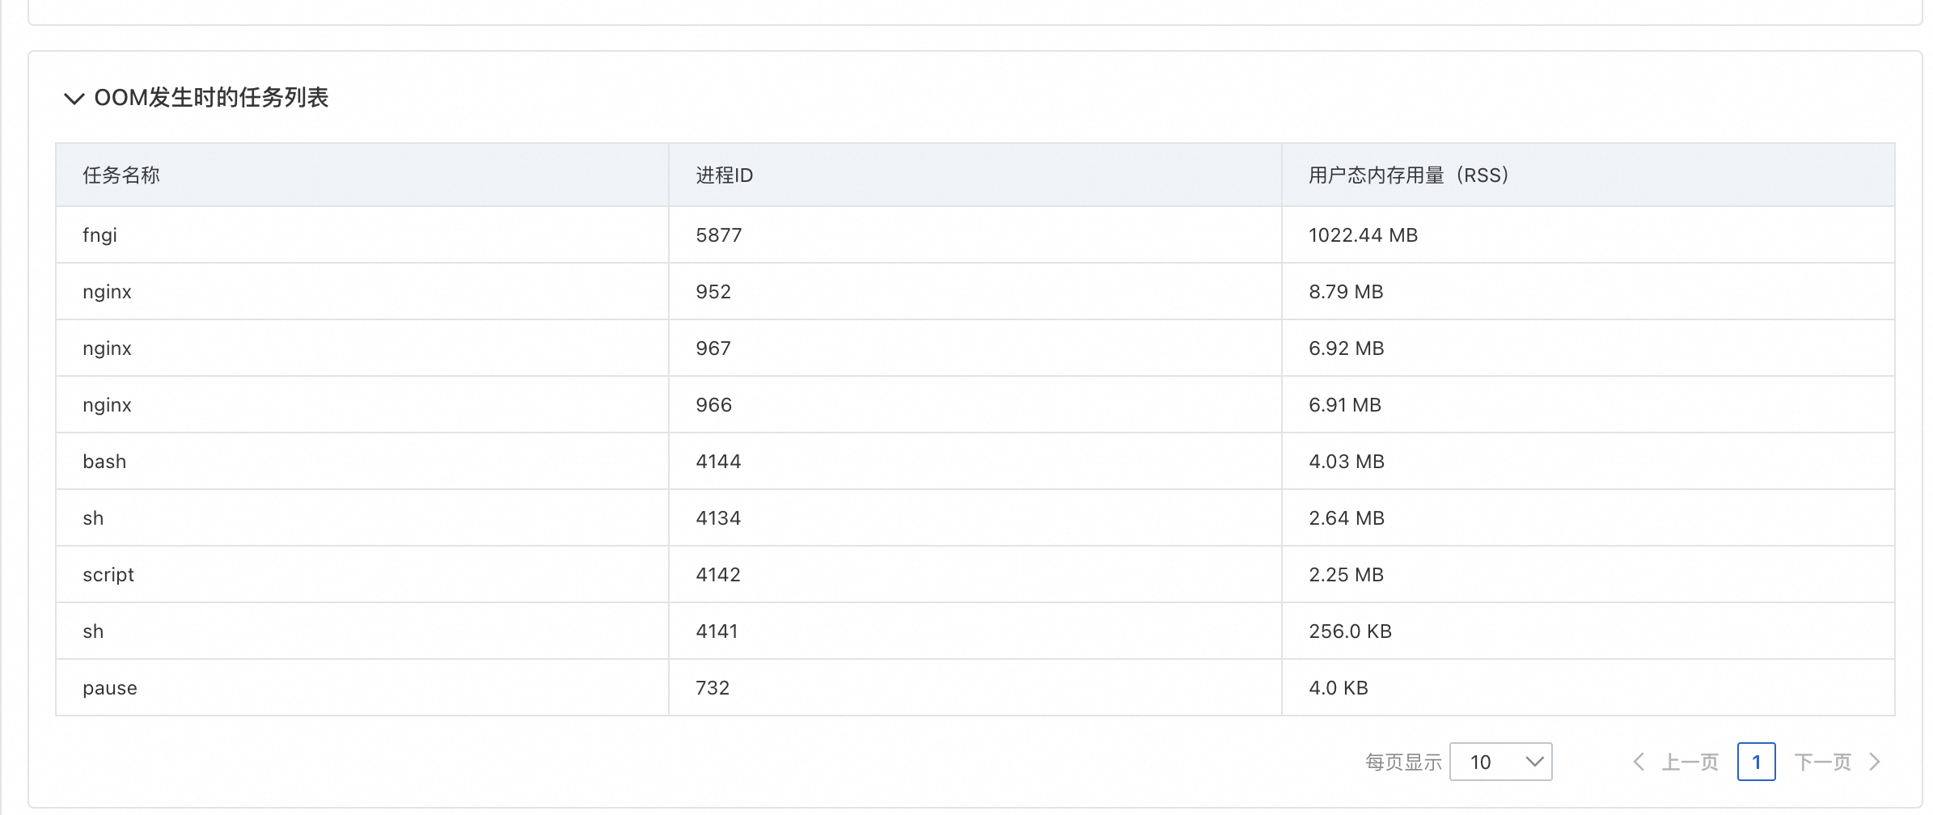
Task: Collapse the OOM发生时的任务列表 section chevron
Action: tap(74, 99)
